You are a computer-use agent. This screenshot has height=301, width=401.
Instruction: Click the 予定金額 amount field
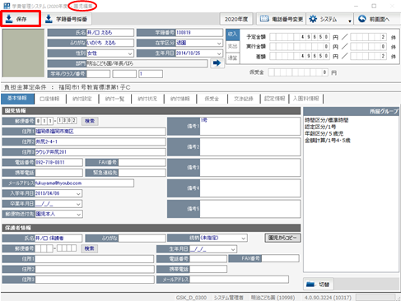point(300,37)
